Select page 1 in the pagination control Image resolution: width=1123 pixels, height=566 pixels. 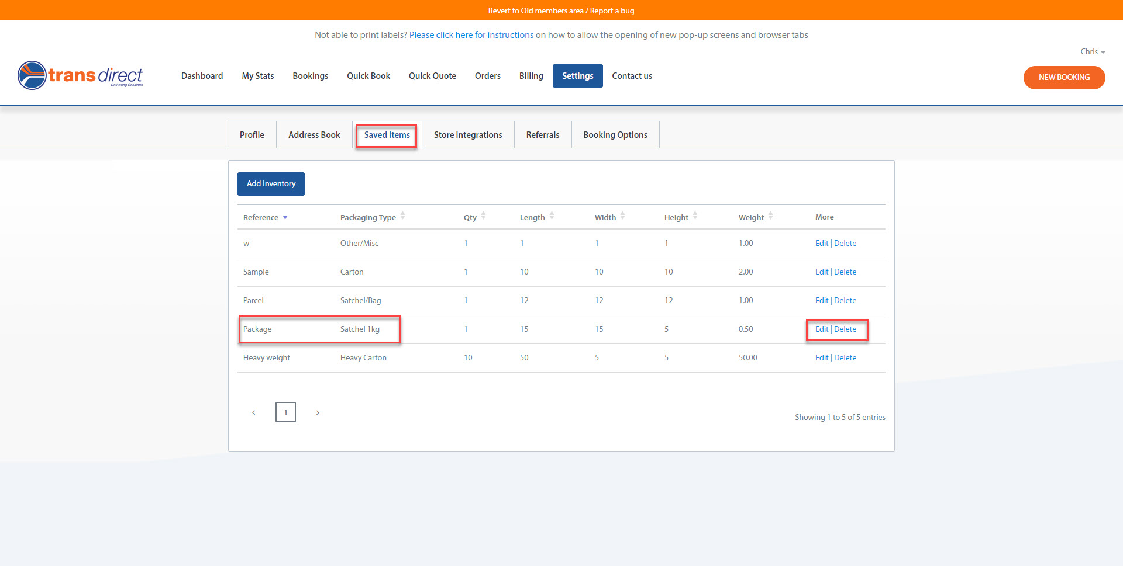pyautogui.click(x=285, y=412)
